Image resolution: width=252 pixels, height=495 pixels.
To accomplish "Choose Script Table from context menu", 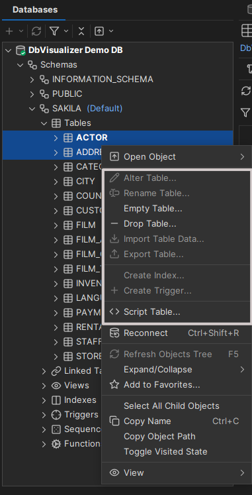I will click(177, 312).
